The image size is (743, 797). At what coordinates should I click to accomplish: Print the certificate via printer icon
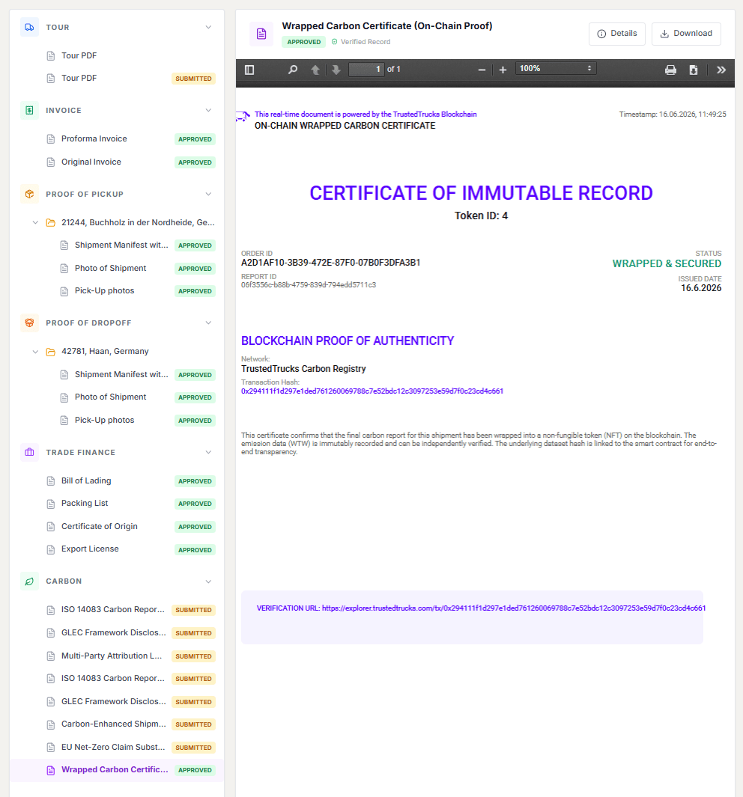[671, 70]
